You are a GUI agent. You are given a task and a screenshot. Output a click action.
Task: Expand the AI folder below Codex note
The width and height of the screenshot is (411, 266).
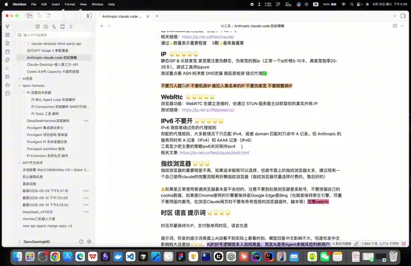20,78
